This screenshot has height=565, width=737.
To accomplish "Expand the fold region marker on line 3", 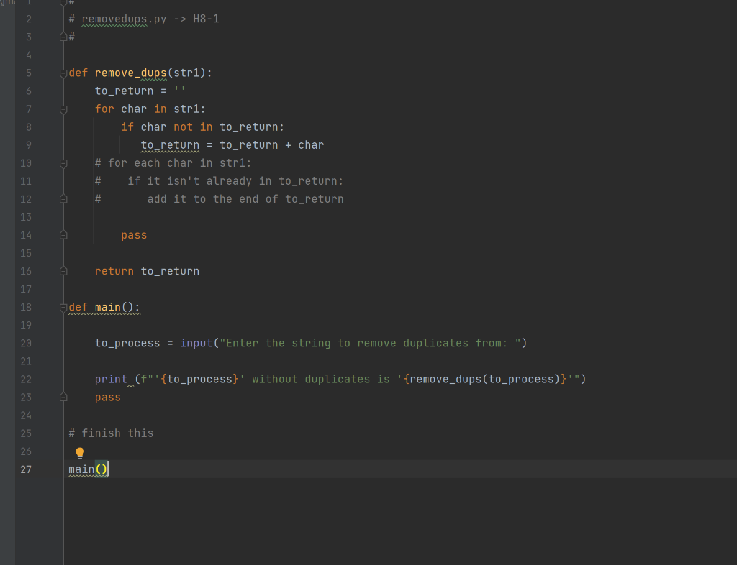I will (63, 36).
